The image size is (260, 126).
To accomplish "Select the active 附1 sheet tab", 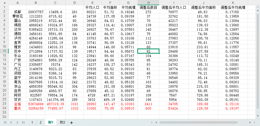I will point(51,122).
